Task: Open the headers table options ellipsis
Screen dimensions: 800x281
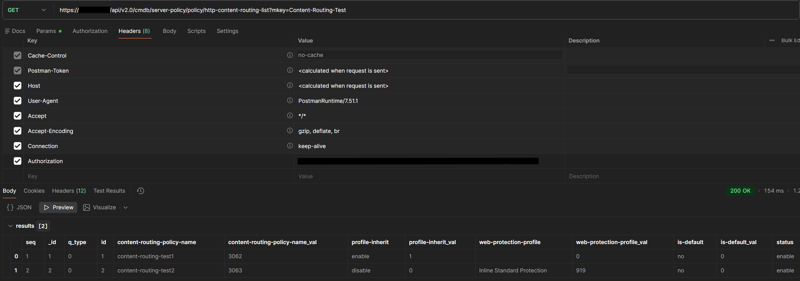Action: click(772, 40)
